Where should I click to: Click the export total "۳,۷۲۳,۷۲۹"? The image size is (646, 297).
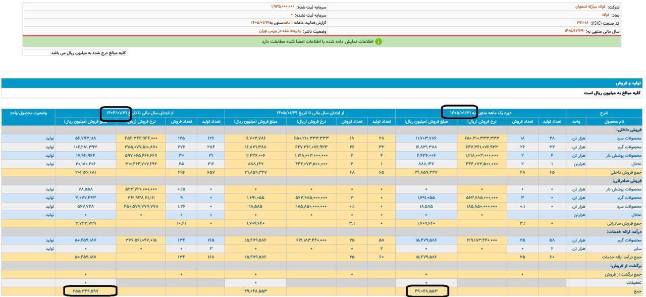click(x=85, y=223)
